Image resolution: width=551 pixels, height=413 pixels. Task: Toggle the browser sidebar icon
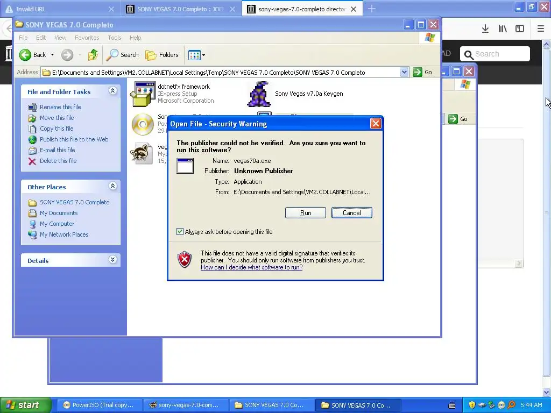(x=520, y=29)
